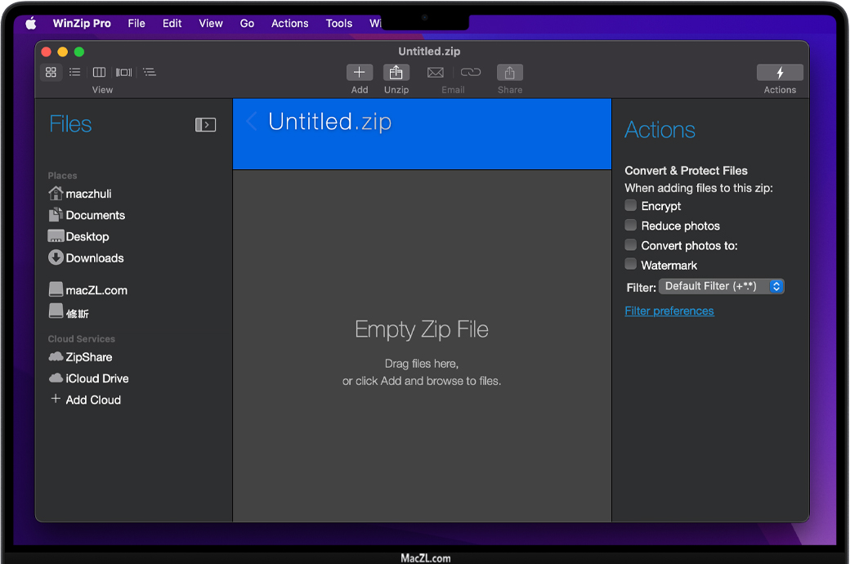Open the Filter preferences link

point(669,311)
